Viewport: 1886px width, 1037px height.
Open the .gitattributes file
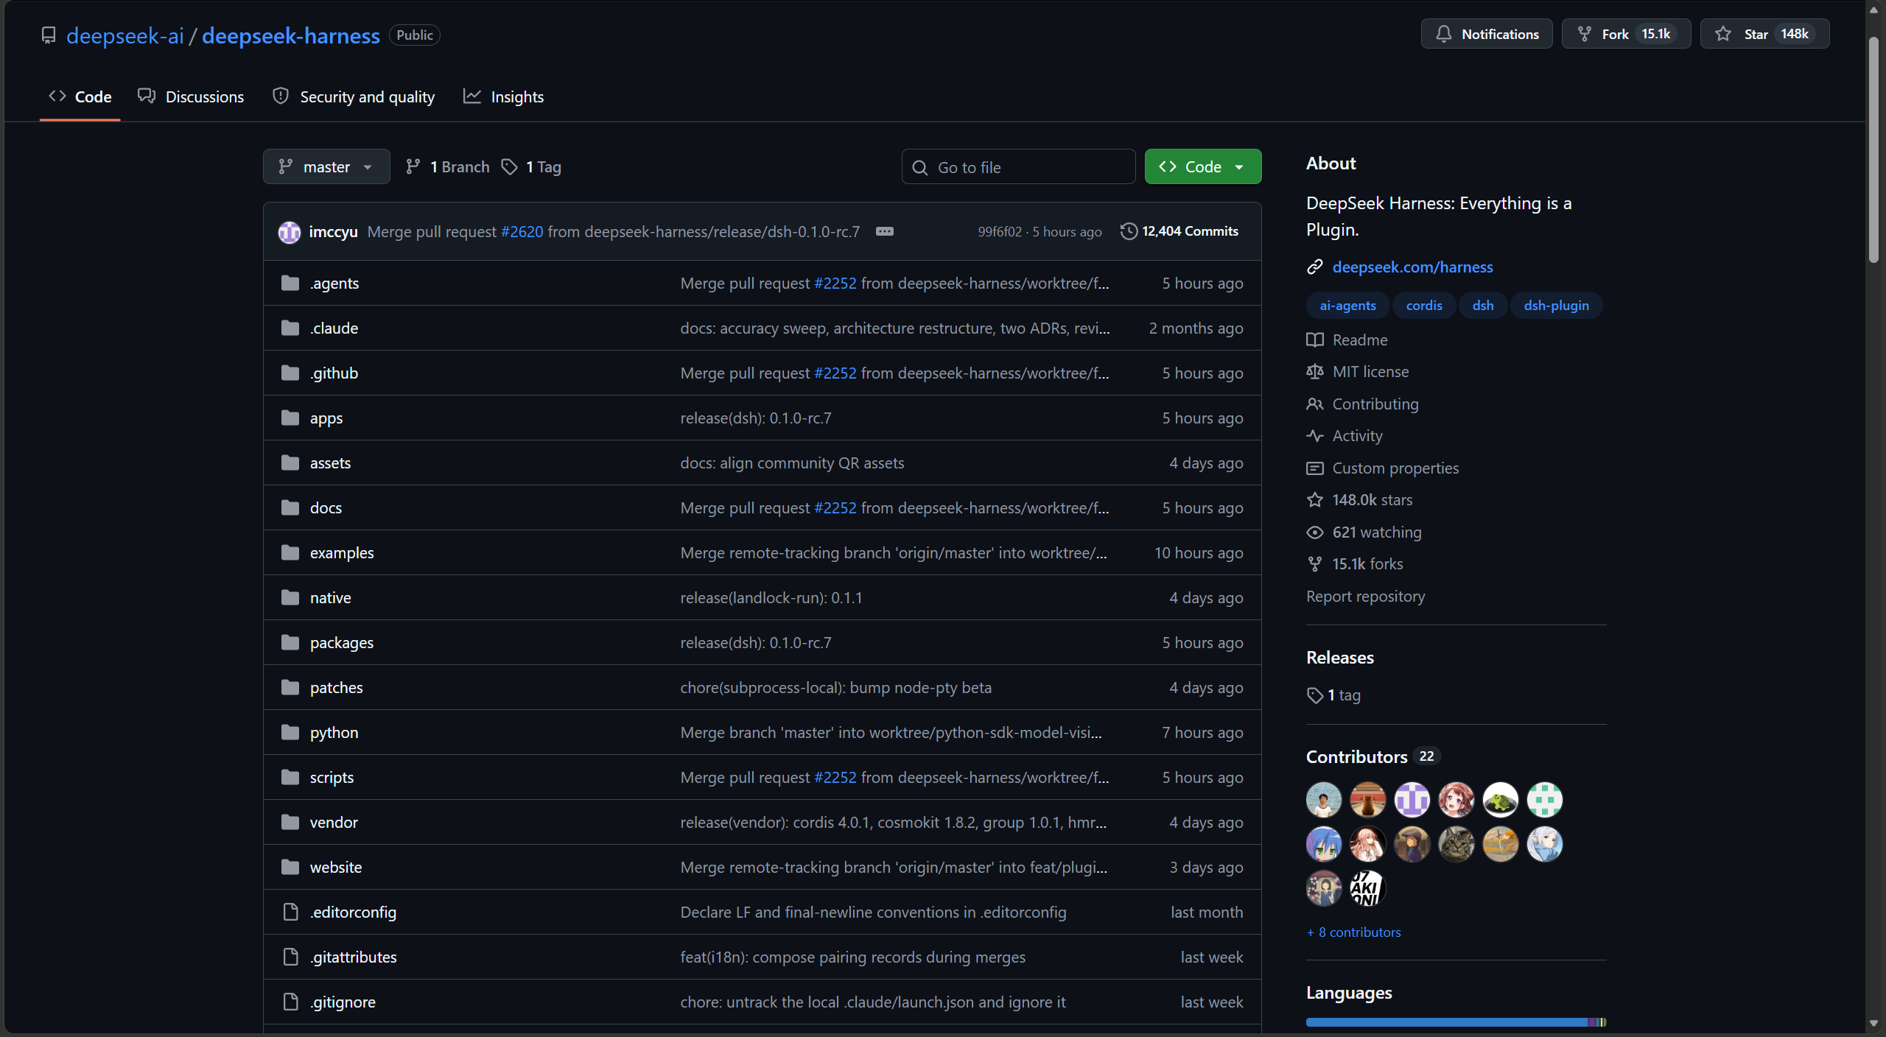tap(354, 957)
